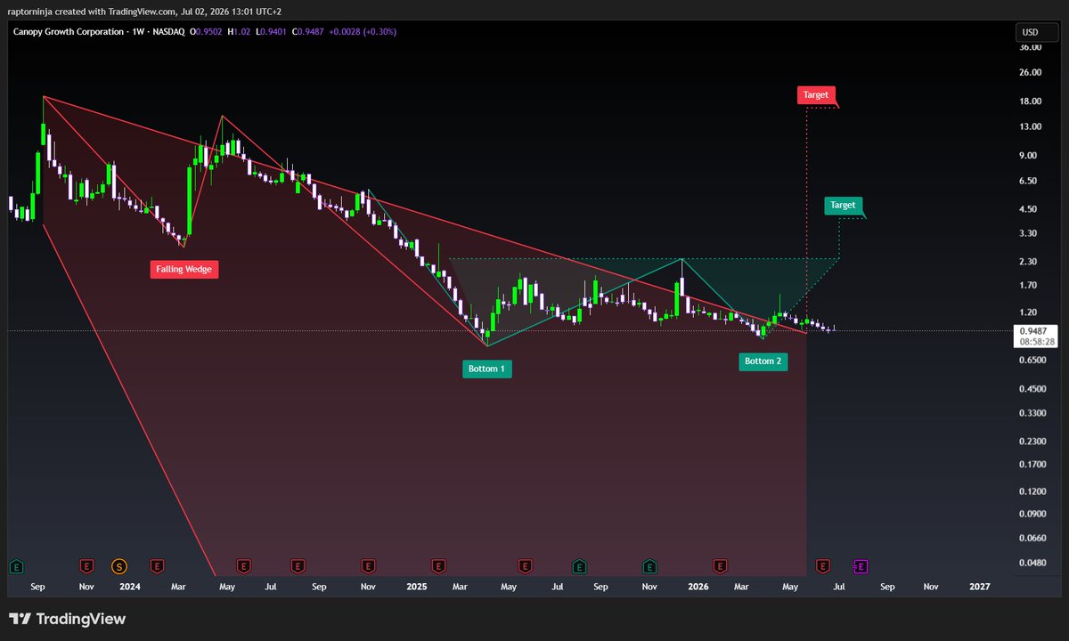This screenshot has height=641, width=1069.
Task: Click the 2026 time axis label
Action: pyautogui.click(x=698, y=587)
